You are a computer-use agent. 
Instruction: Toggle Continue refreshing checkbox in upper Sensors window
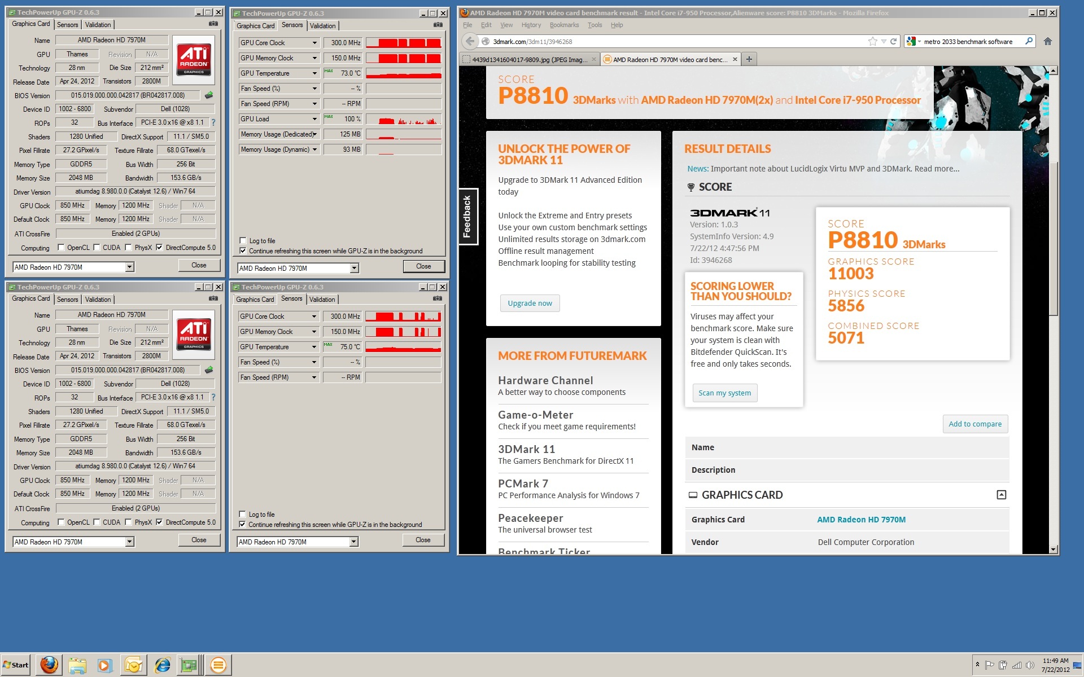coord(243,250)
